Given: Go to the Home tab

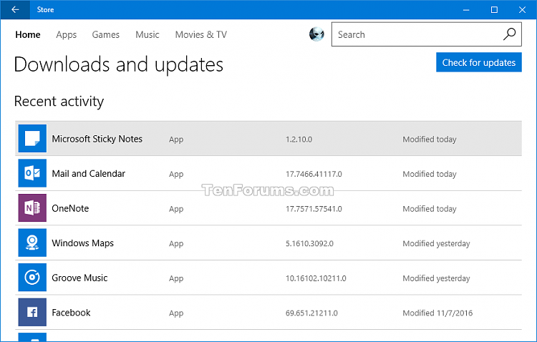Looking at the screenshot, I should [x=28, y=34].
